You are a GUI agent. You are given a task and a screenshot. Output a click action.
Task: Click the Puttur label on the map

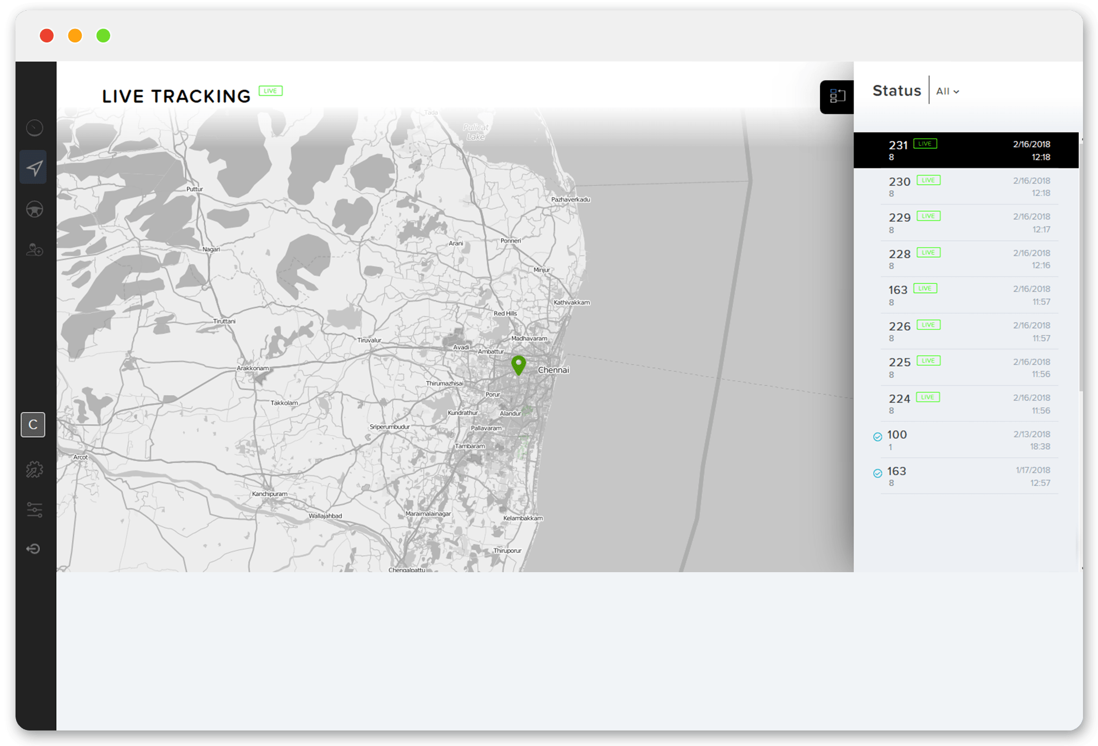tap(195, 189)
